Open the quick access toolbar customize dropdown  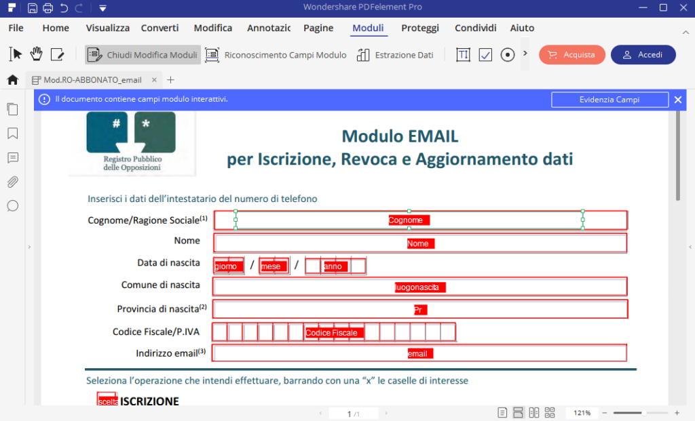[102, 8]
